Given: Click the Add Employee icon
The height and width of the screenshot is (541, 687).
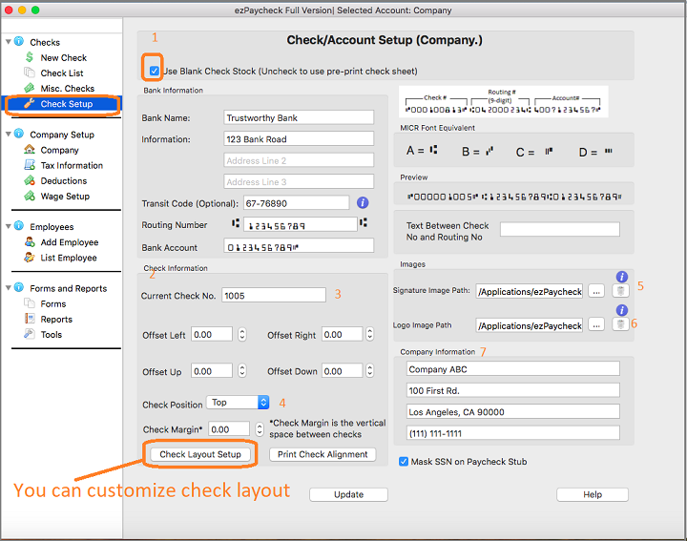Looking at the screenshot, I should [x=31, y=242].
